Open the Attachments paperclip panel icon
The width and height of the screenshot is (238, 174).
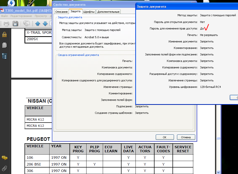pyautogui.click(x=4, y=168)
